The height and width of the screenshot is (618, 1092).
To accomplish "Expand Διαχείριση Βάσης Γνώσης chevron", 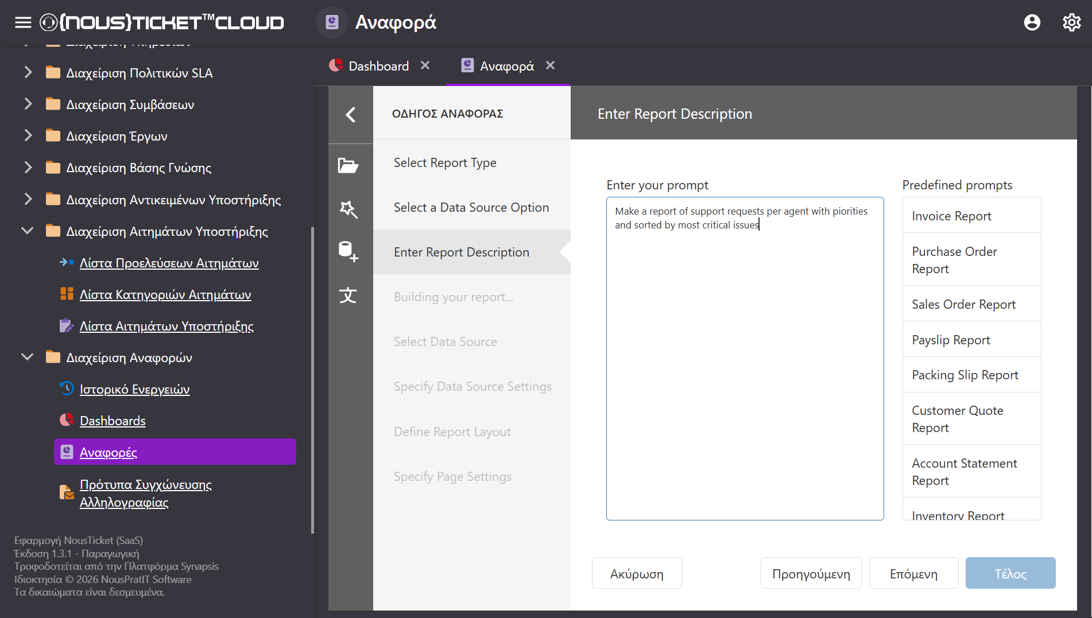I will (28, 167).
